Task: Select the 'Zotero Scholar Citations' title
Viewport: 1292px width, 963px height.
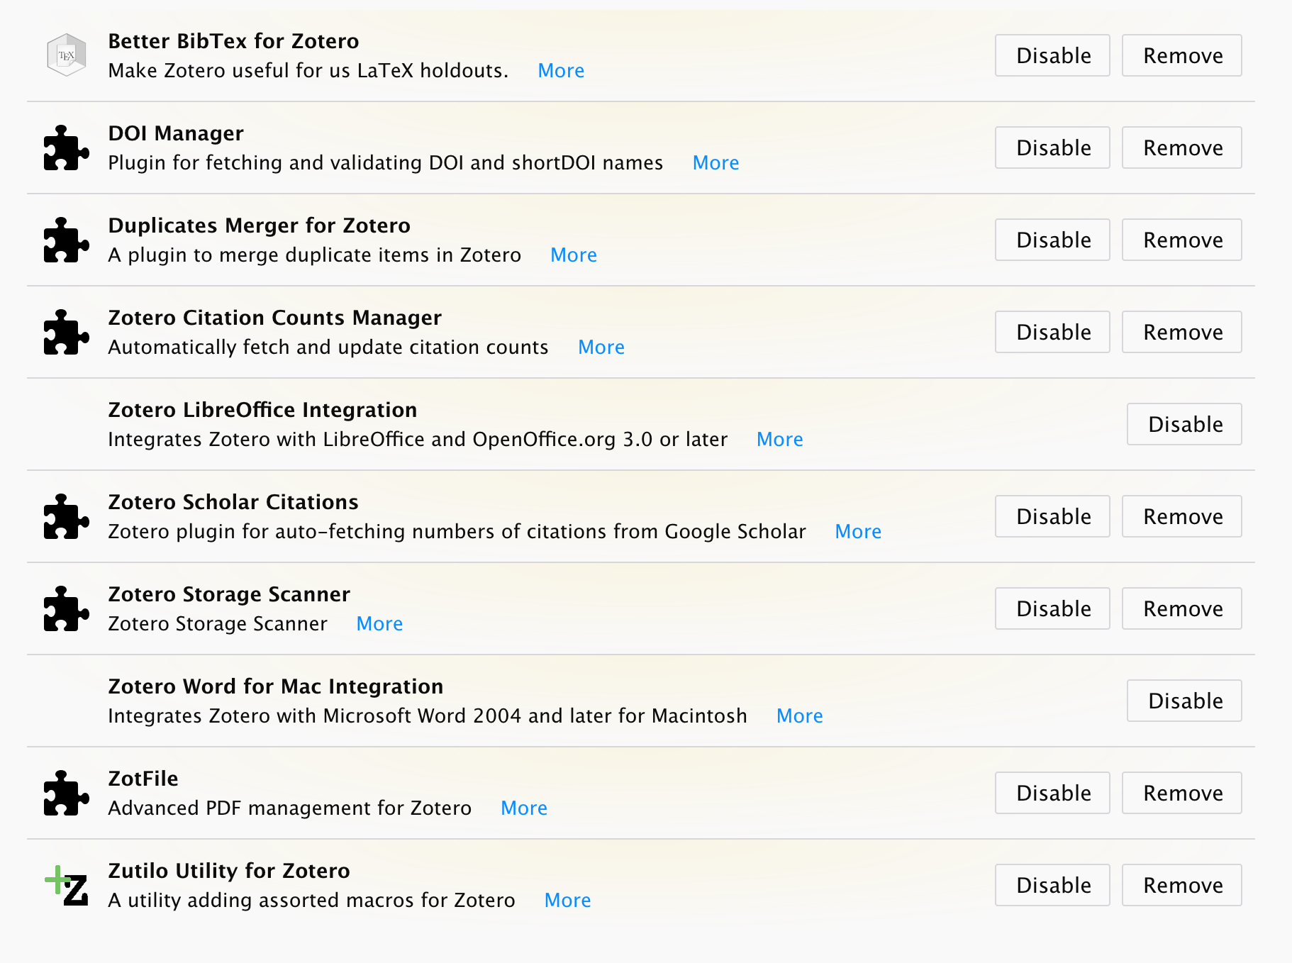Action: [x=233, y=502]
